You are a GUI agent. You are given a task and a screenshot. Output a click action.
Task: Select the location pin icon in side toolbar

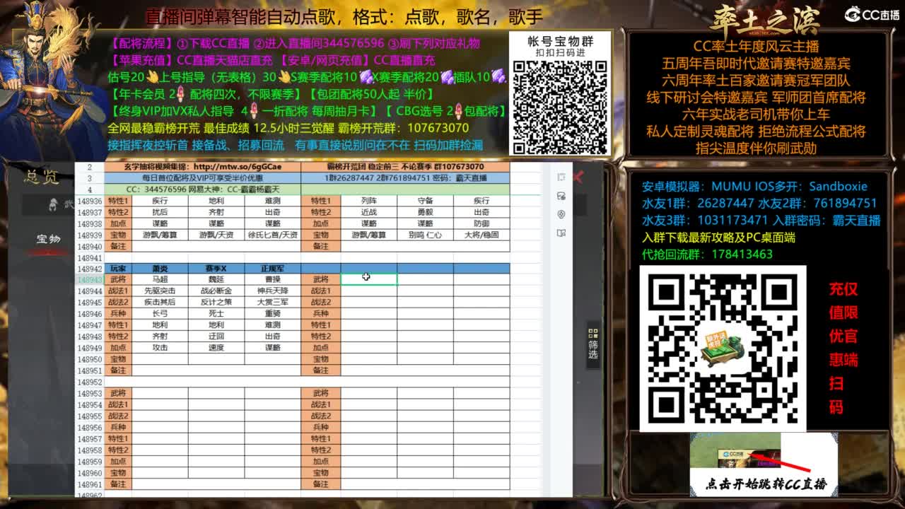point(561,213)
